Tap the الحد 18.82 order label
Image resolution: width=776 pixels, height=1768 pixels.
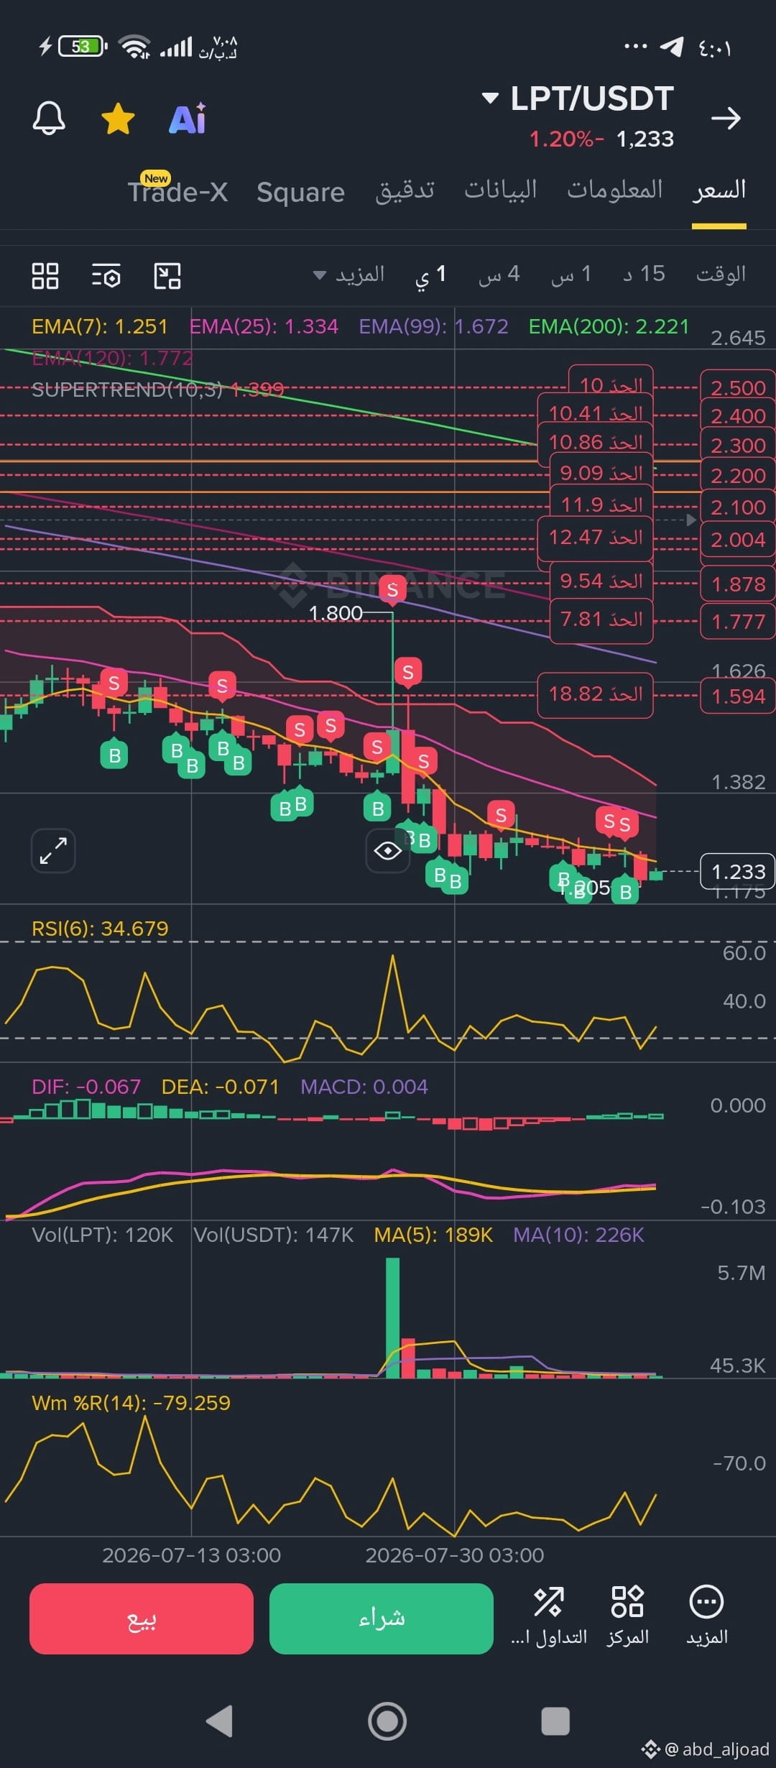[596, 694]
